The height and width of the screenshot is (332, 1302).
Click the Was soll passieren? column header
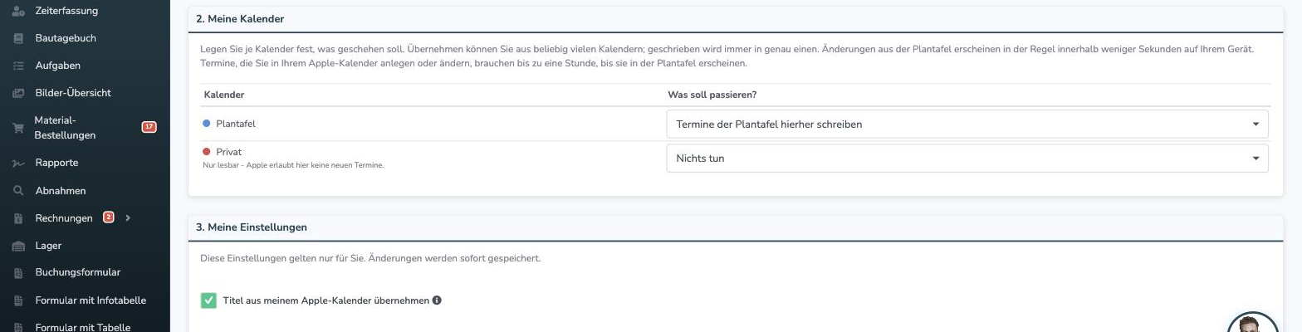[x=712, y=95]
